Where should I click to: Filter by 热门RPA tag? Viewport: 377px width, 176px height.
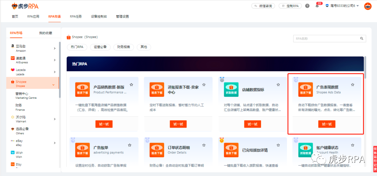[77, 47]
